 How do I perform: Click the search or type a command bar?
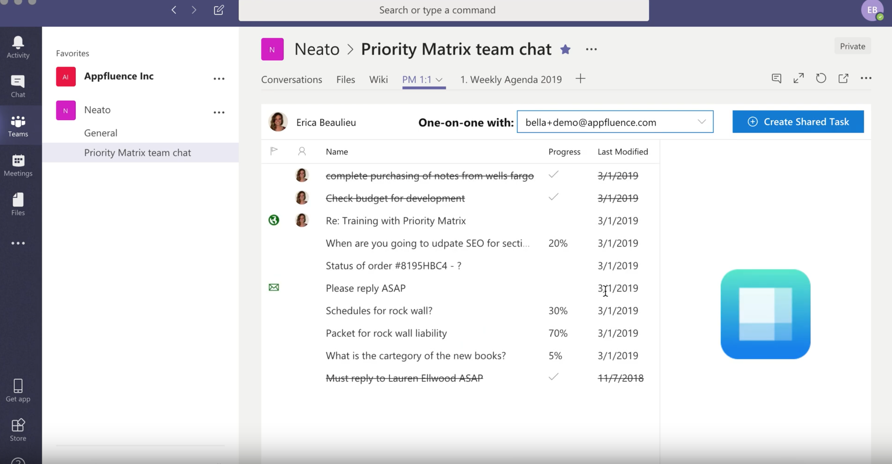point(437,10)
